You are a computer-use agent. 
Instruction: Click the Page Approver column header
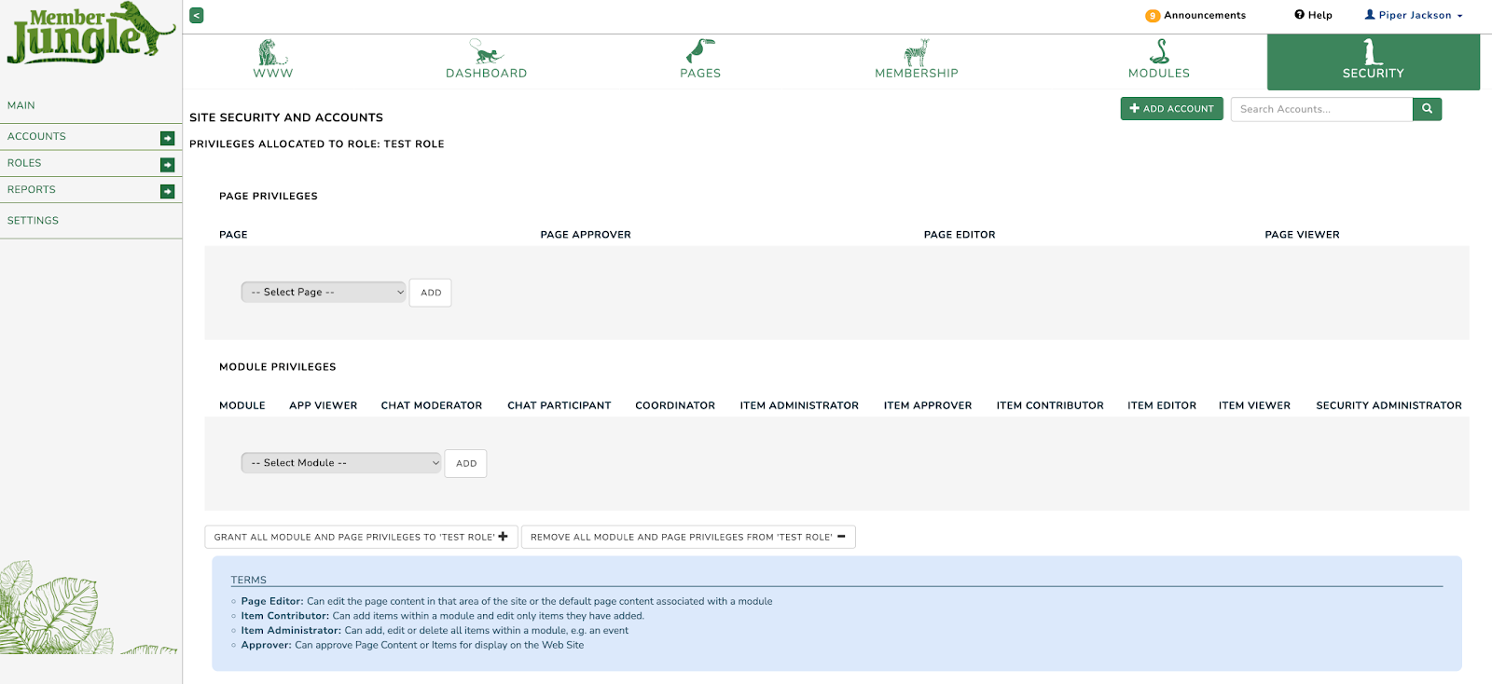[586, 235]
